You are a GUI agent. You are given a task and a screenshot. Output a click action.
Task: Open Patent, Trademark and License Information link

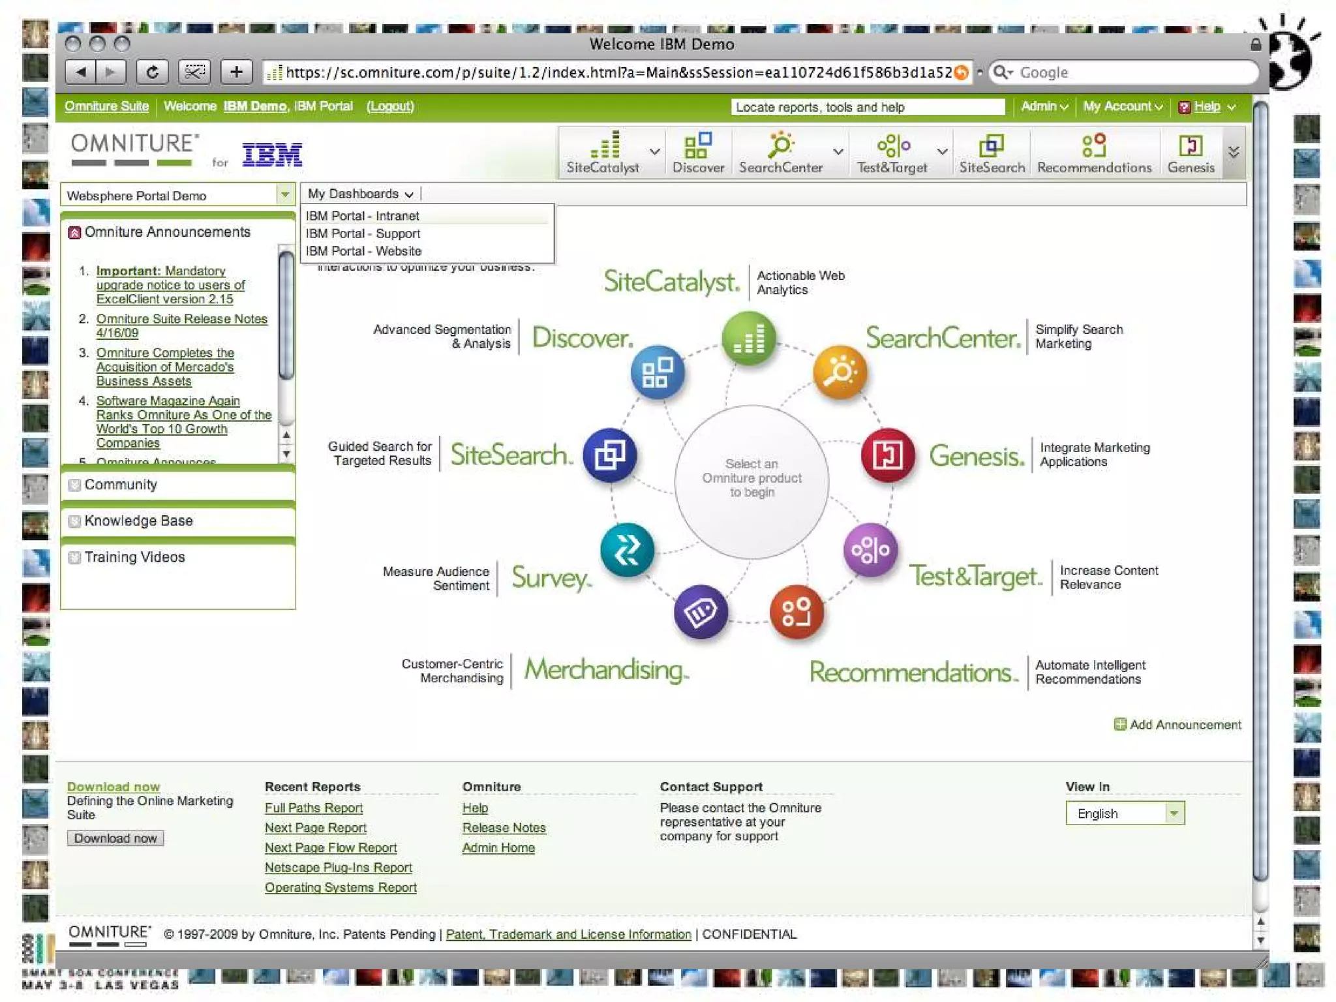568,934
